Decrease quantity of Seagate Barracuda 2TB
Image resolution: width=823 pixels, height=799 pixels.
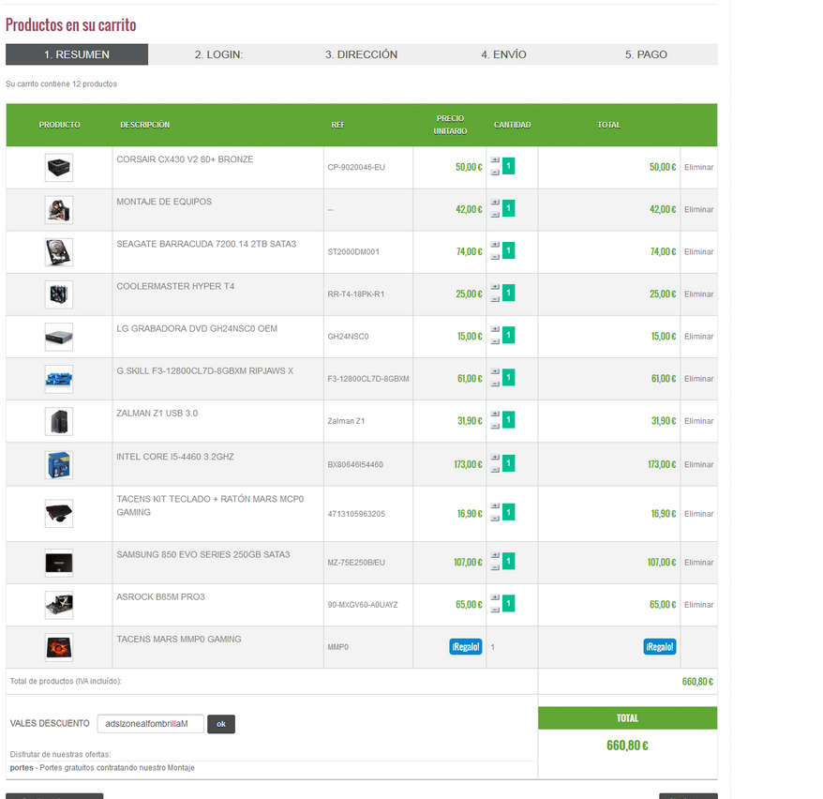click(x=495, y=257)
